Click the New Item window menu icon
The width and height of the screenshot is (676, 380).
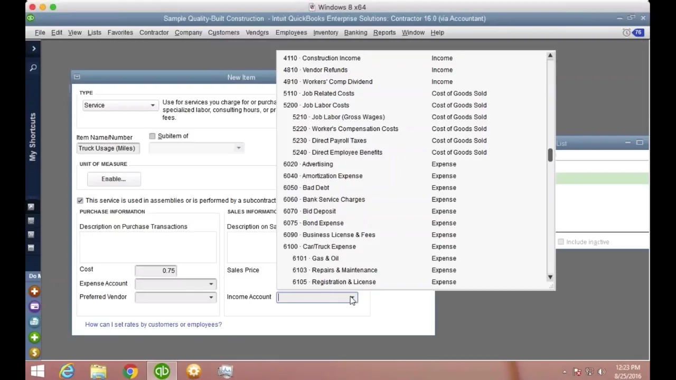pos(77,77)
